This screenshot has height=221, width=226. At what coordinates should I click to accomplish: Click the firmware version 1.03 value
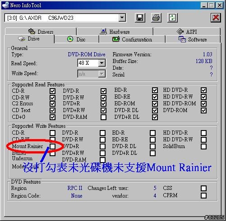[208, 54]
